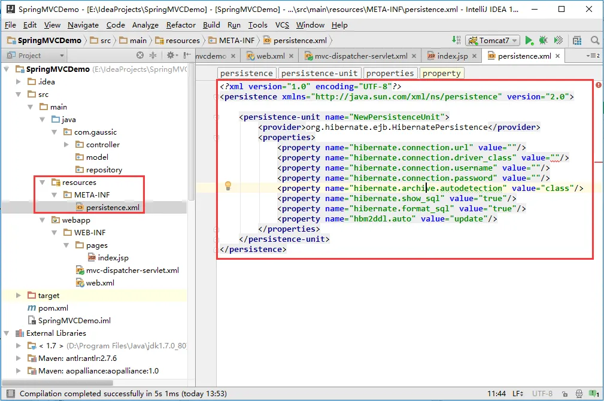Hide the Project tool window

click(187, 56)
